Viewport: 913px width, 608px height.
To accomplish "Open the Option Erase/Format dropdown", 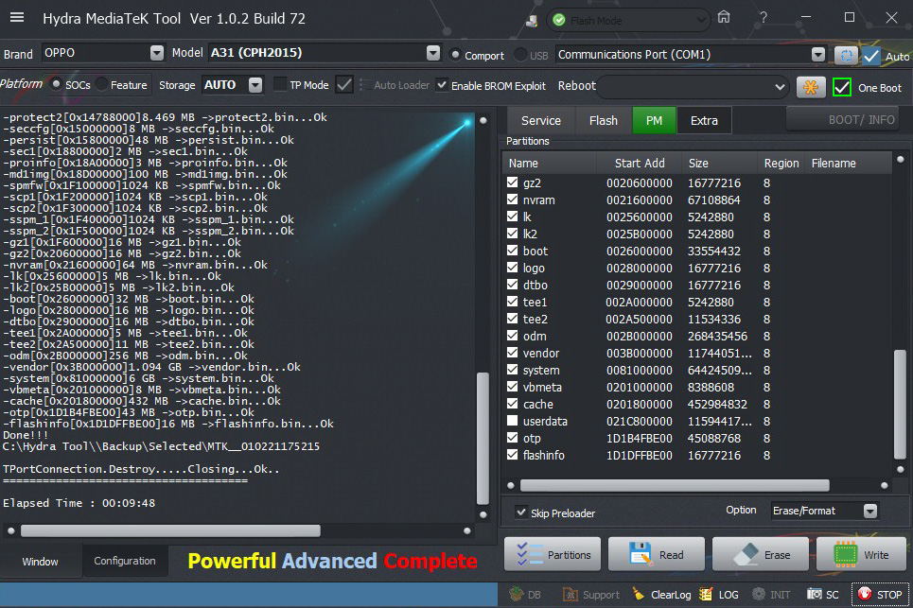I will click(x=824, y=511).
